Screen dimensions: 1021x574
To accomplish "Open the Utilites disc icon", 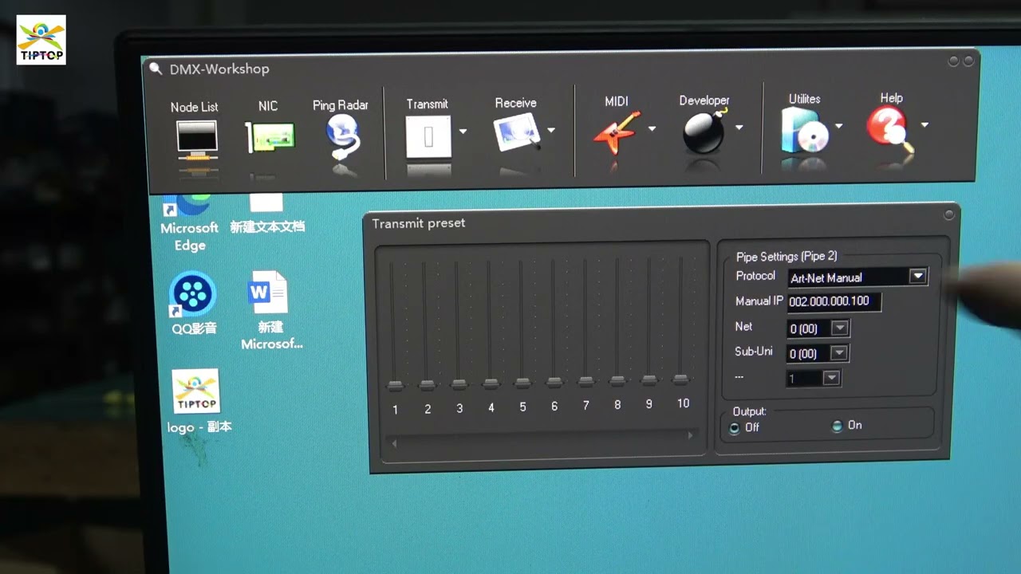I will [805, 129].
